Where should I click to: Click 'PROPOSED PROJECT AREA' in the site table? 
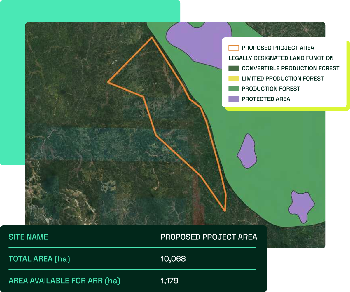pyautogui.click(x=209, y=237)
